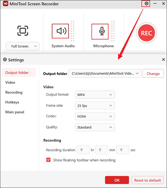This screenshot has width=167, height=188.
Task: Start recording with the REC button
Action: [147, 33]
